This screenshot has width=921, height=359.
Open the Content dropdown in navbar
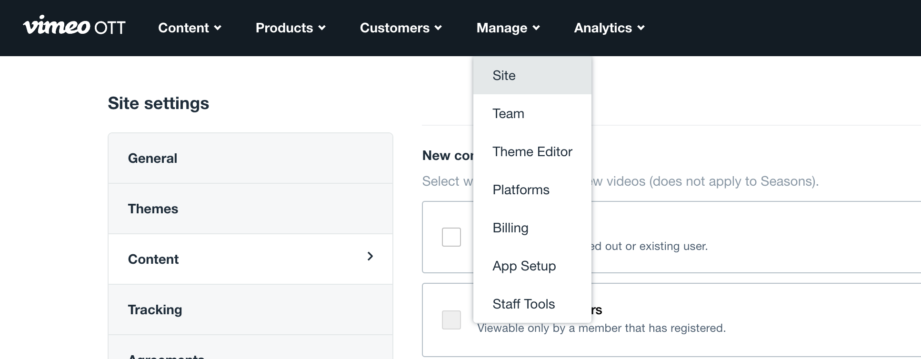pyautogui.click(x=190, y=28)
